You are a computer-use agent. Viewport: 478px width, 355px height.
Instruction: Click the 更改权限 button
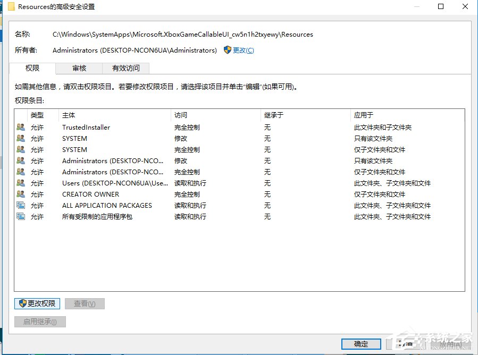click(37, 303)
